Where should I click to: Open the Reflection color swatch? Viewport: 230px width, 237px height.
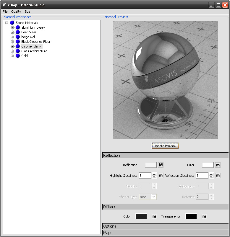point(151,165)
